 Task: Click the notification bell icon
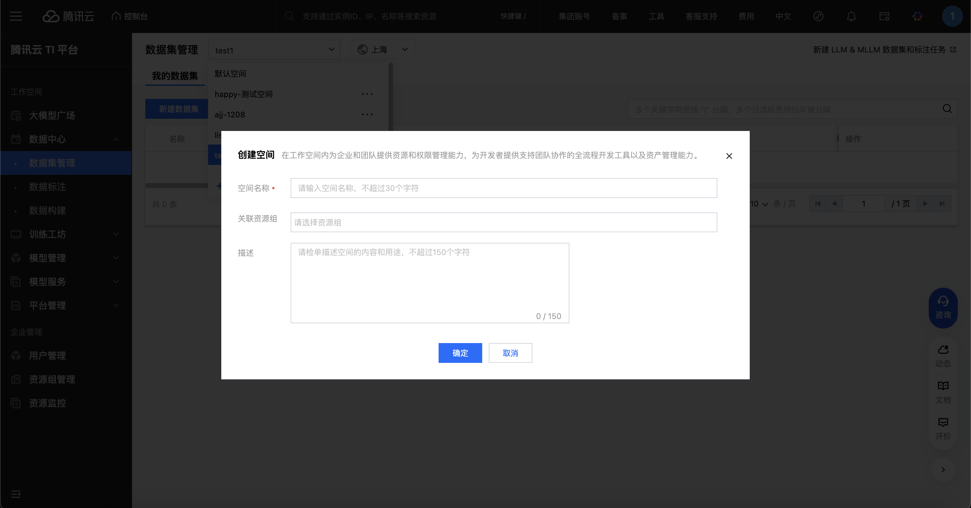851,16
